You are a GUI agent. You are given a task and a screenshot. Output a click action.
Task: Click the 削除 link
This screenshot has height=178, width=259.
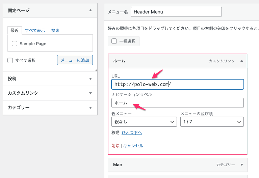[x=115, y=146]
